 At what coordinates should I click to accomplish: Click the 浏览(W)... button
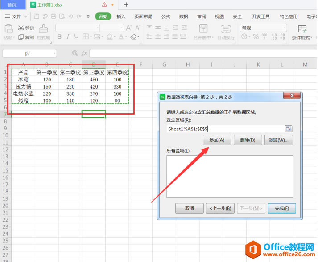pyautogui.click(x=278, y=140)
